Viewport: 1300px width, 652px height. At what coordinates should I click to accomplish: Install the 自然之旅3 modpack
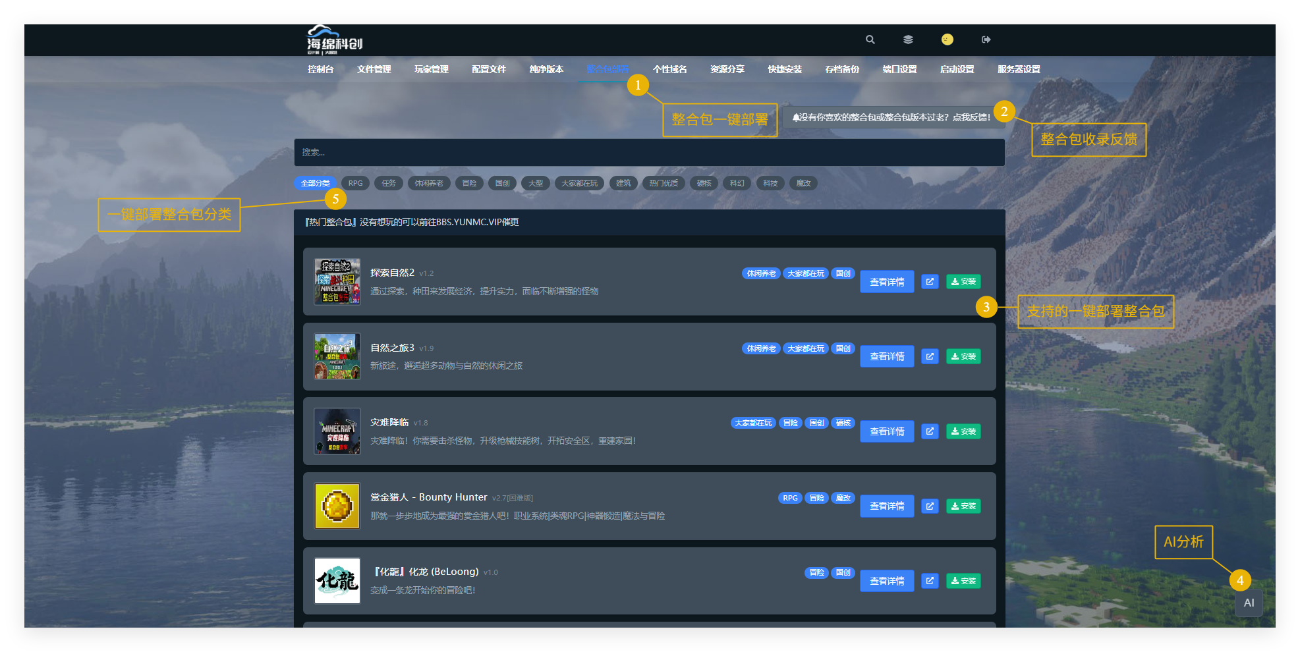(963, 356)
